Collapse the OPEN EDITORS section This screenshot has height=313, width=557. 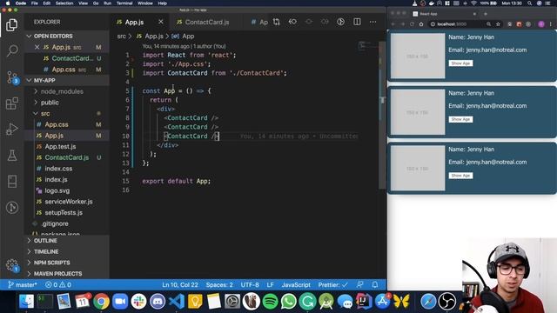[67, 37]
